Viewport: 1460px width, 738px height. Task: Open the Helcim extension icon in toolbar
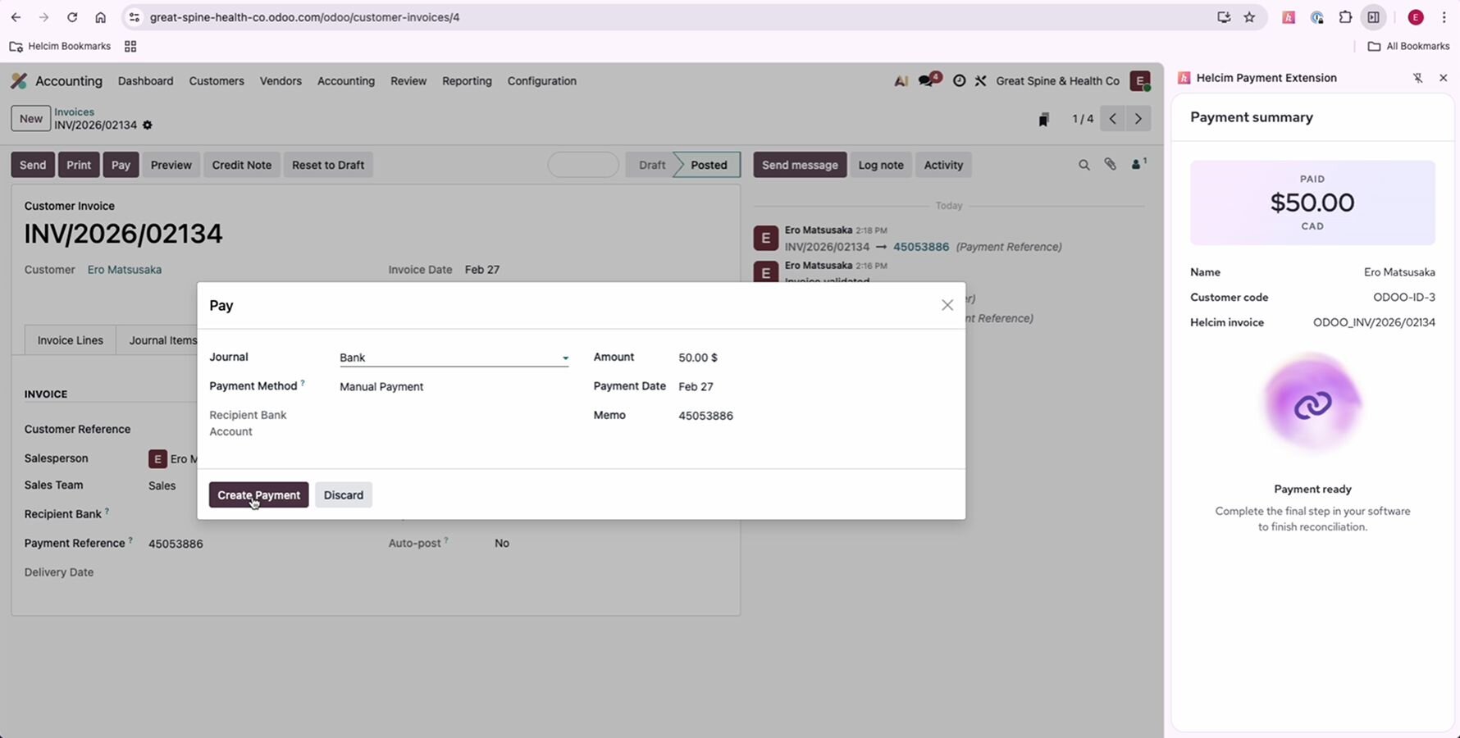pos(1289,17)
